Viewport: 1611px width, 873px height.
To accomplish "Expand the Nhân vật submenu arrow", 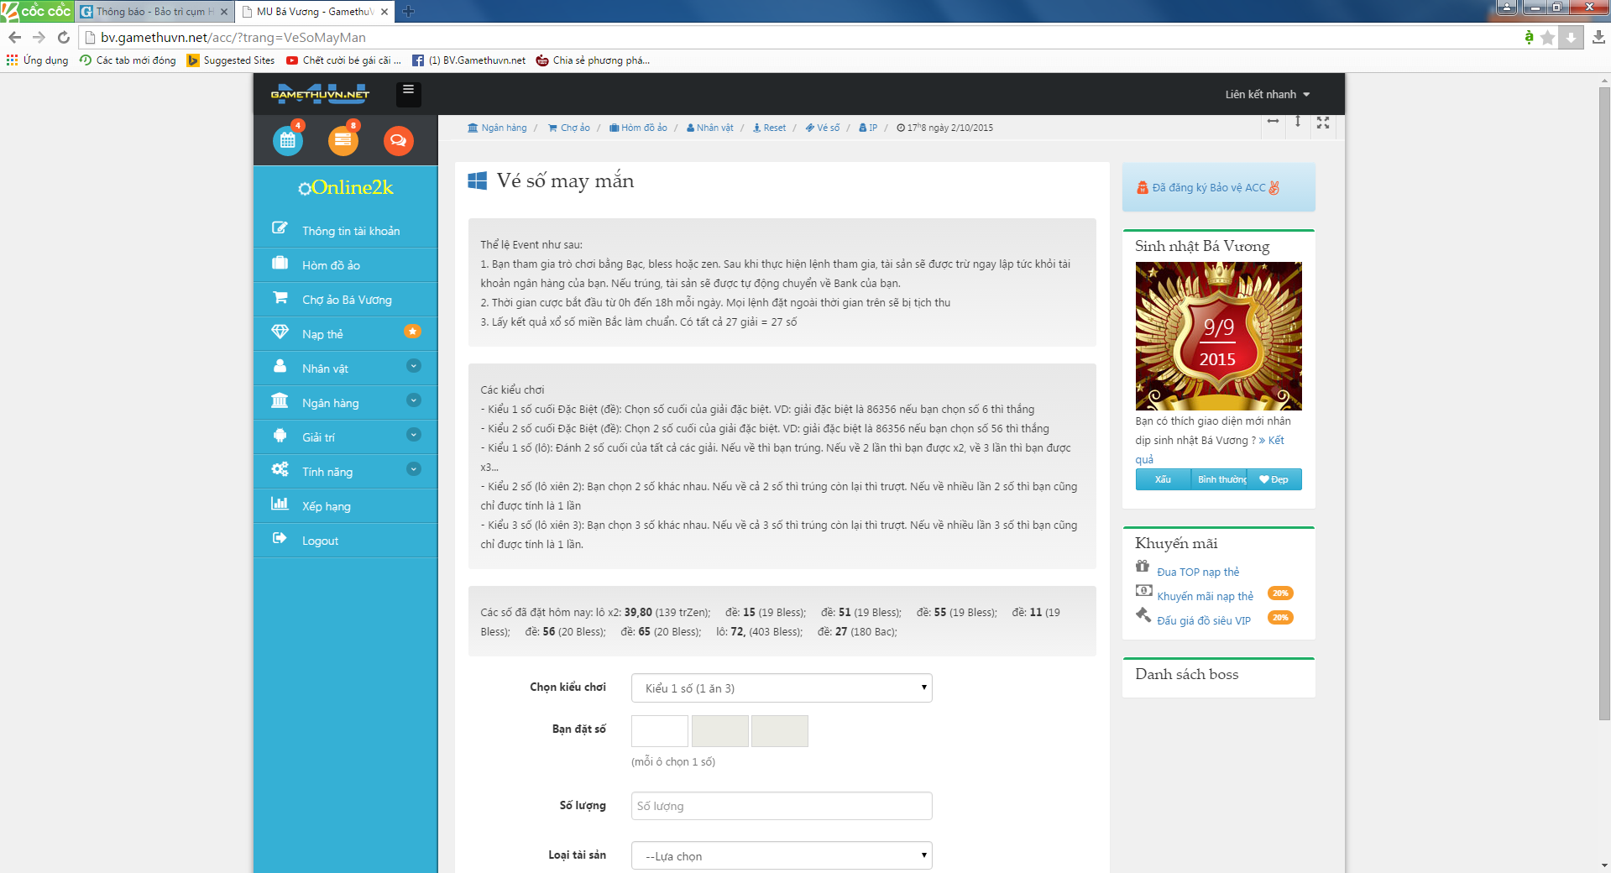I will coord(414,366).
